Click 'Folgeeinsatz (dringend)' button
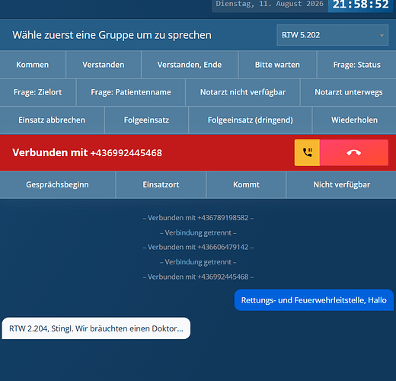The image size is (396, 381). coord(251,120)
